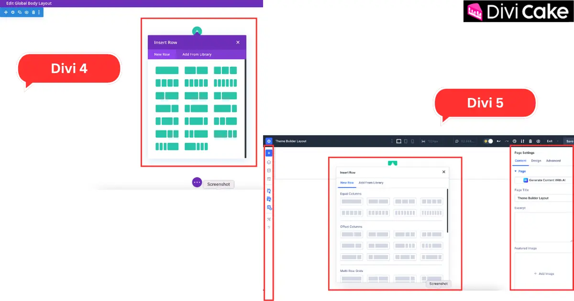Switch to desktop view icon in Divi 5 top bar
574x301 pixels.
[x=399, y=141]
